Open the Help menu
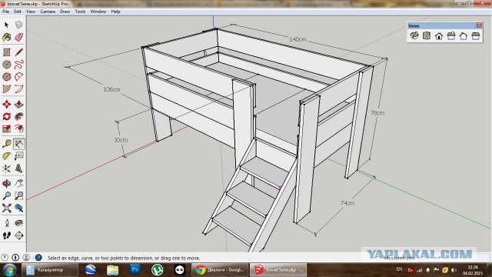 (x=115, y=12)
